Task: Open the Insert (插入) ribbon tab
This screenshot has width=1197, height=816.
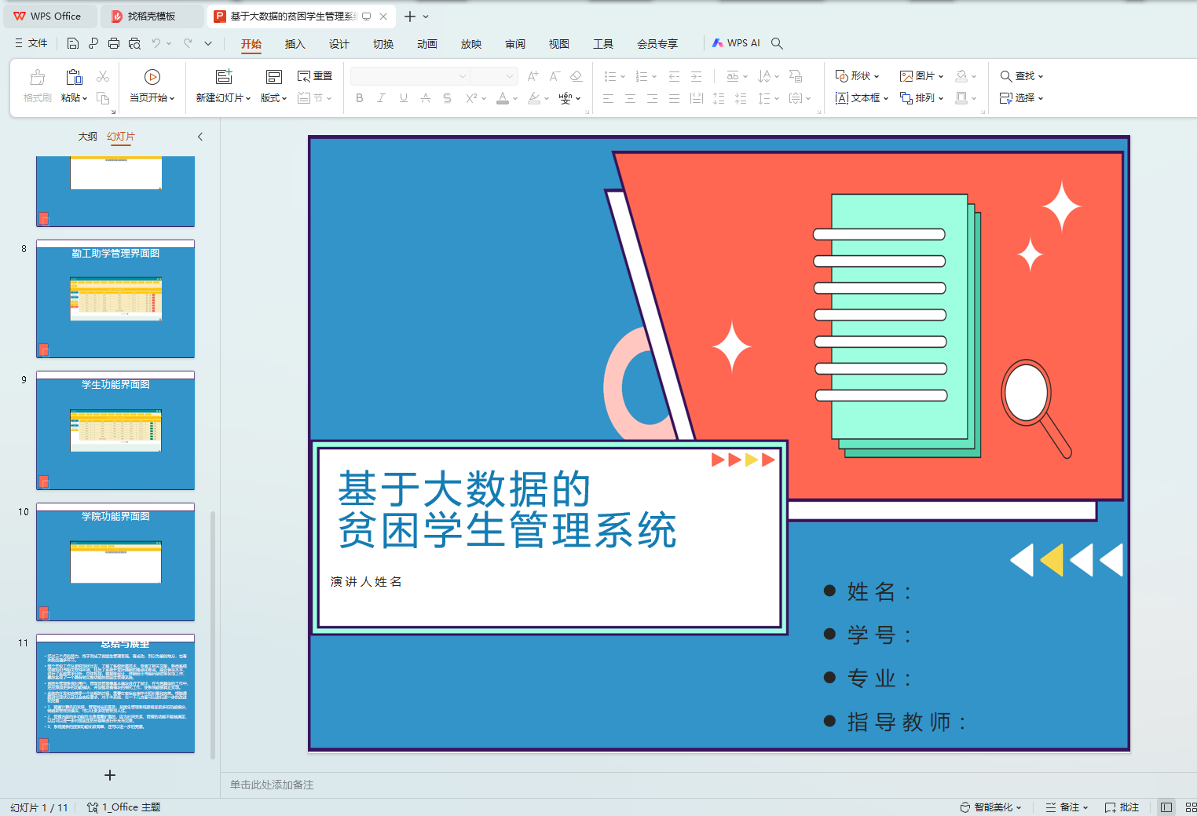Action: pyautogui.click(x=295, y=44)
